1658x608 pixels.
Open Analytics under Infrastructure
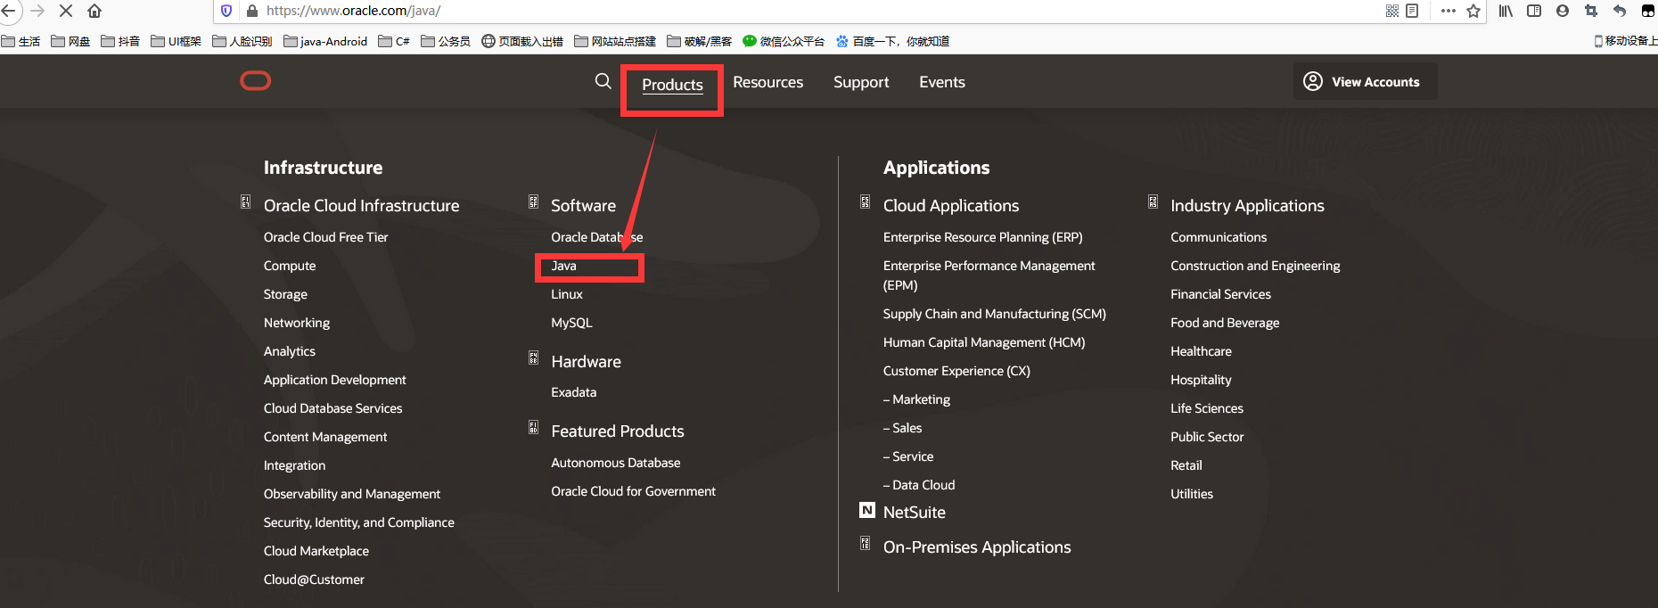(290, 351)
